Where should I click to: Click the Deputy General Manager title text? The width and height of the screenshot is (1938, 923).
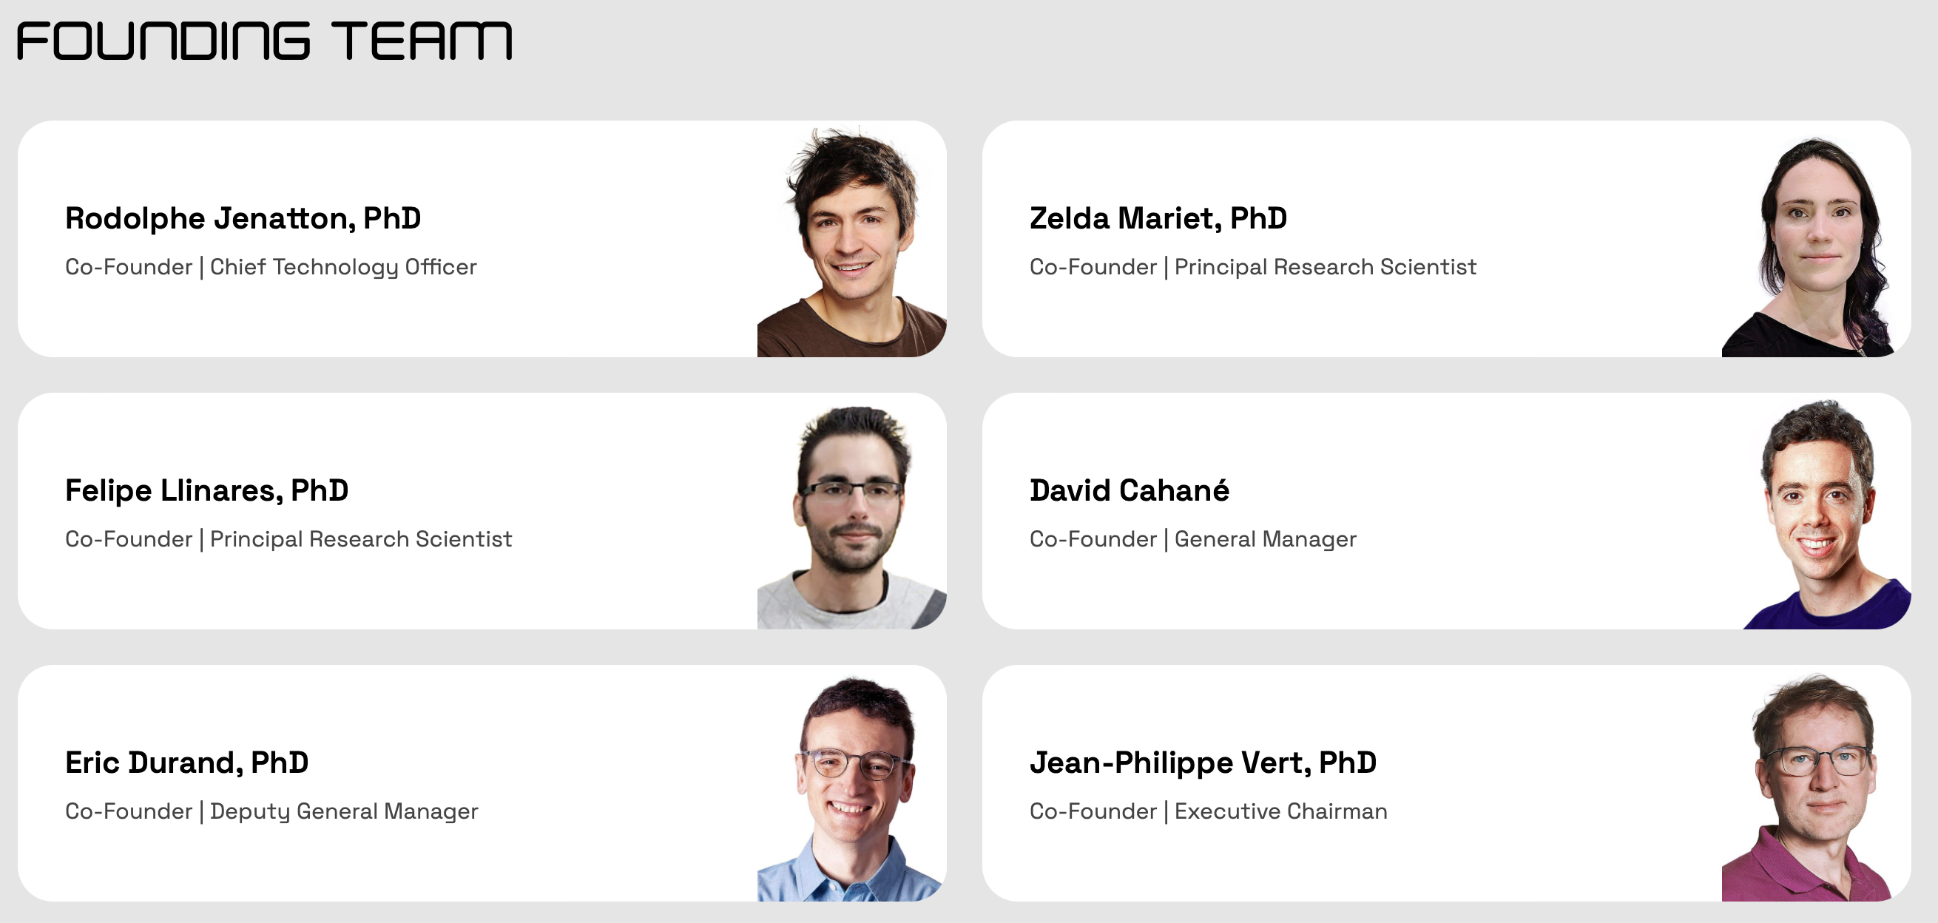[x=344, y=811]
